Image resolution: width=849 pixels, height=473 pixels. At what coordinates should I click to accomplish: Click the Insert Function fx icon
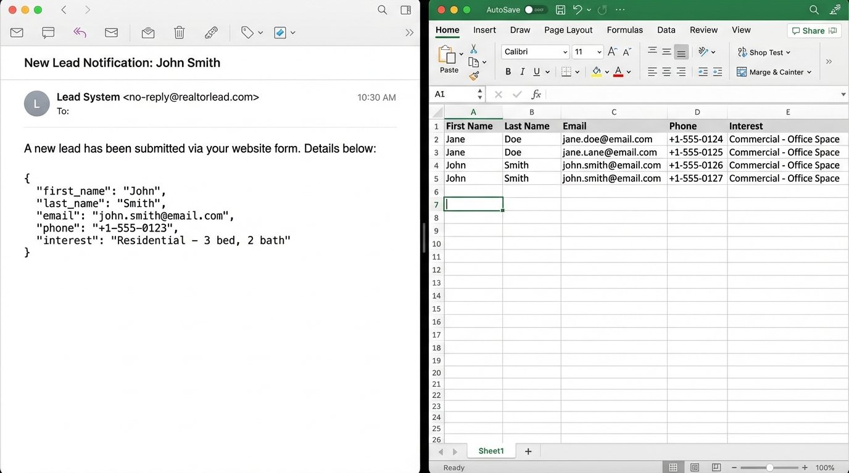[x=536, y=94]
